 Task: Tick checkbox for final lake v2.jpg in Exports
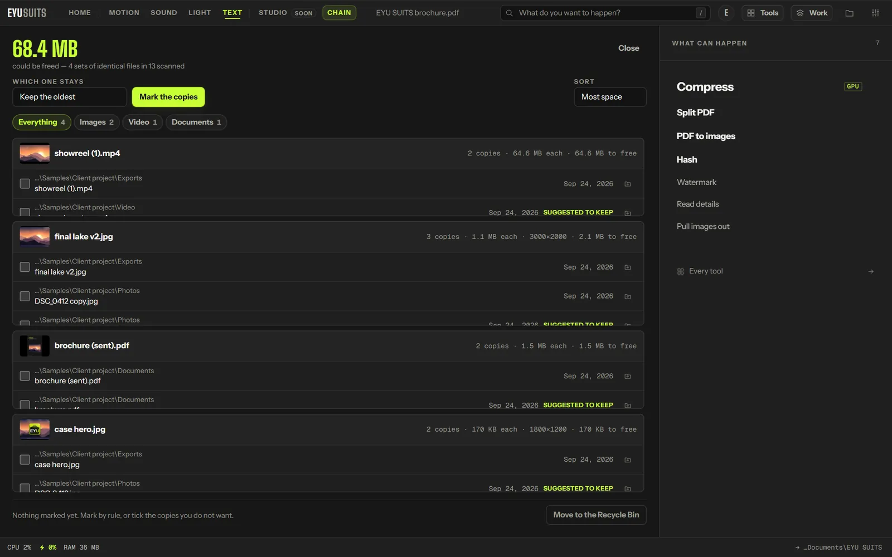click(x=25, y=267)
